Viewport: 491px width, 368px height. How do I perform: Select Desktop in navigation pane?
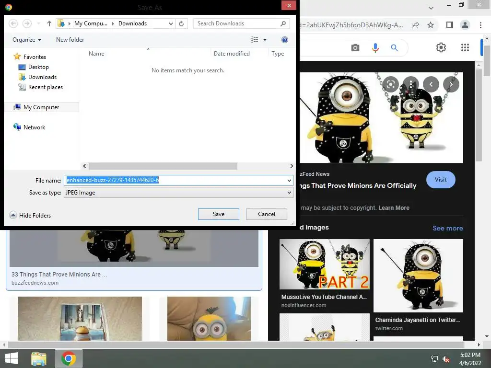pyautogui.click(x=34, y=67)
